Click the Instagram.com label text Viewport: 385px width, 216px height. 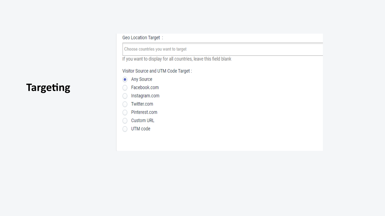click(145, 96)
